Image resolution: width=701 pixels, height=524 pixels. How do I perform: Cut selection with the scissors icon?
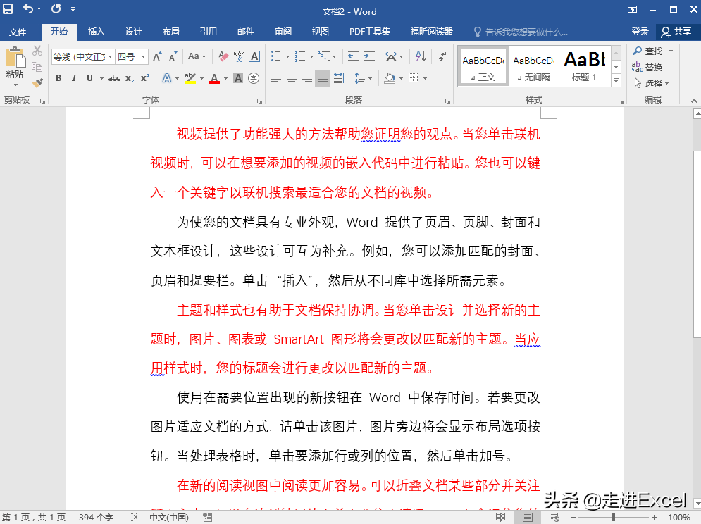37,51
